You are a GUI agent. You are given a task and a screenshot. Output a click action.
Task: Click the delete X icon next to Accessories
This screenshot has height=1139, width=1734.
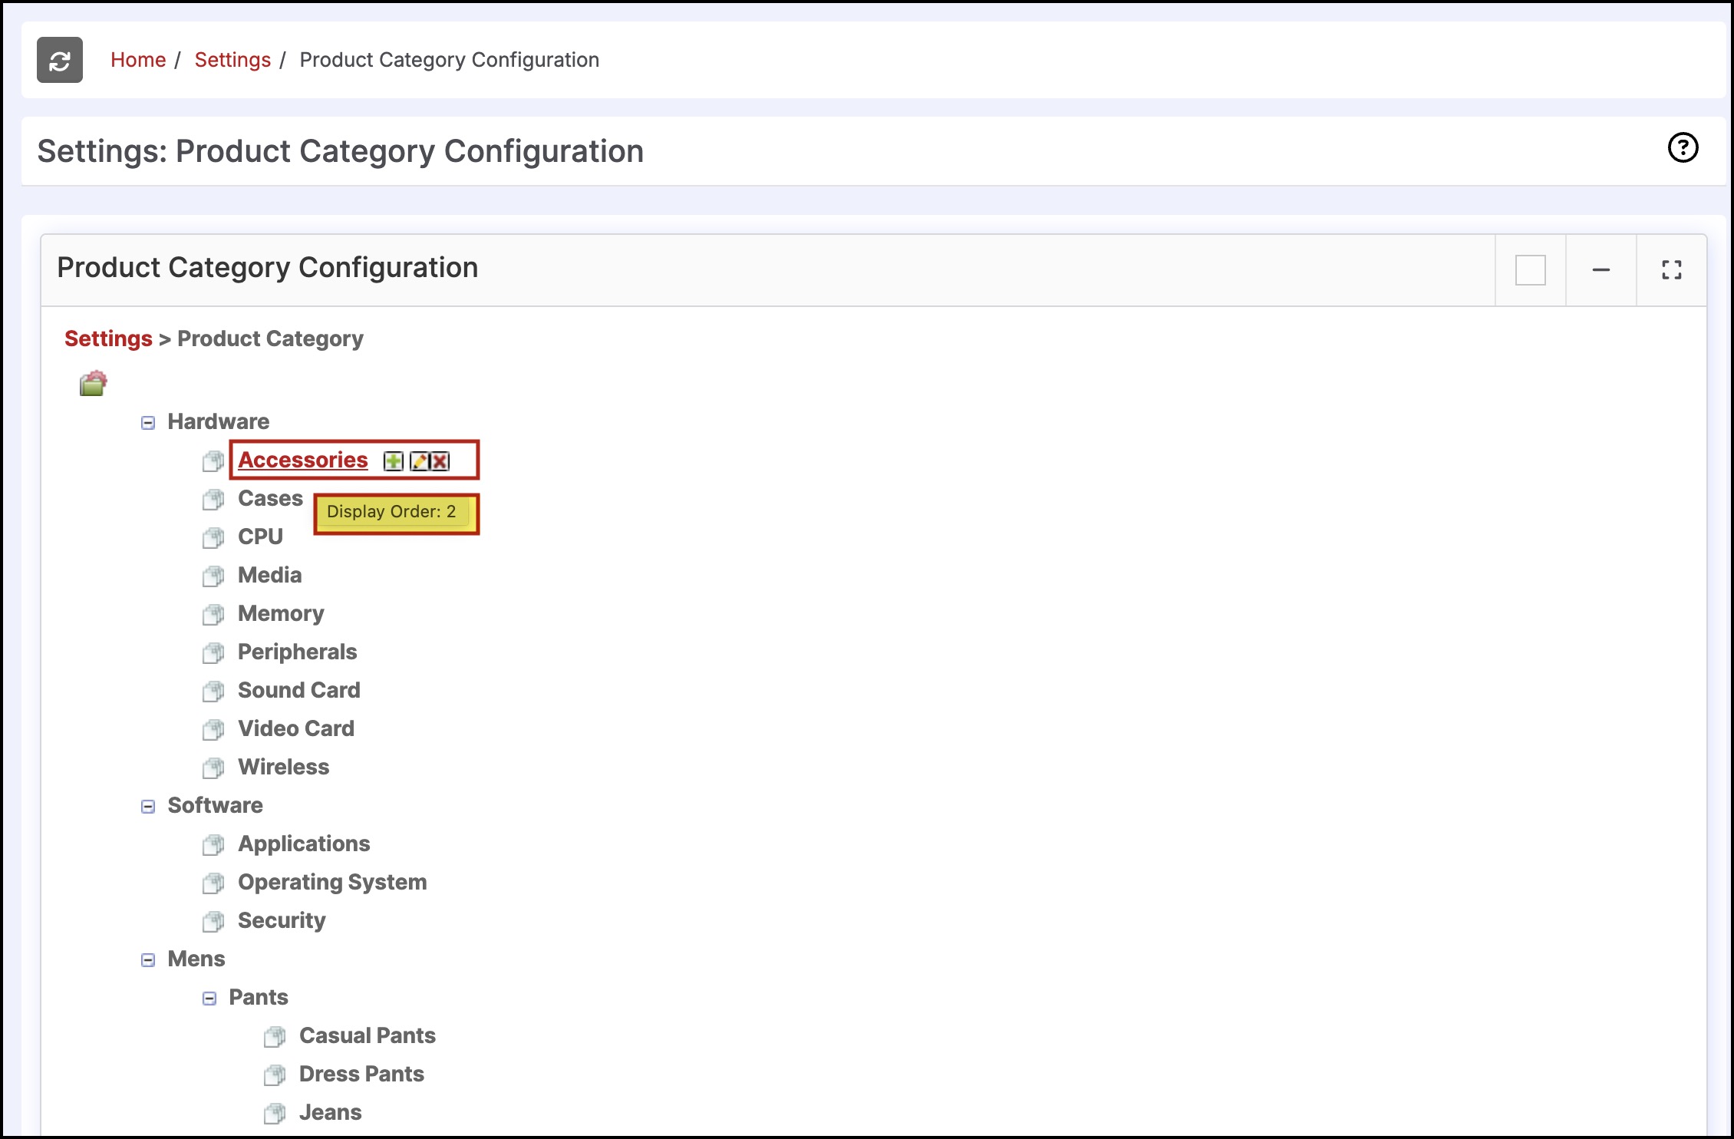click(x=440, y=461)
